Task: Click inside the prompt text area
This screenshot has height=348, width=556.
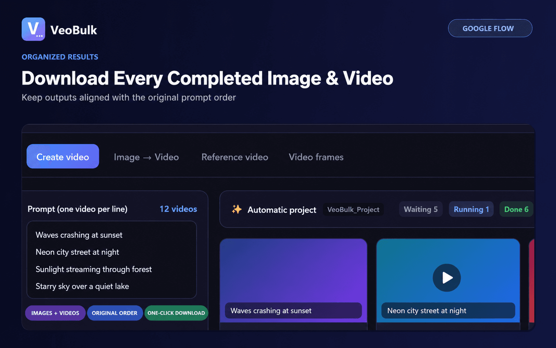Action: [x=112, y=260]
